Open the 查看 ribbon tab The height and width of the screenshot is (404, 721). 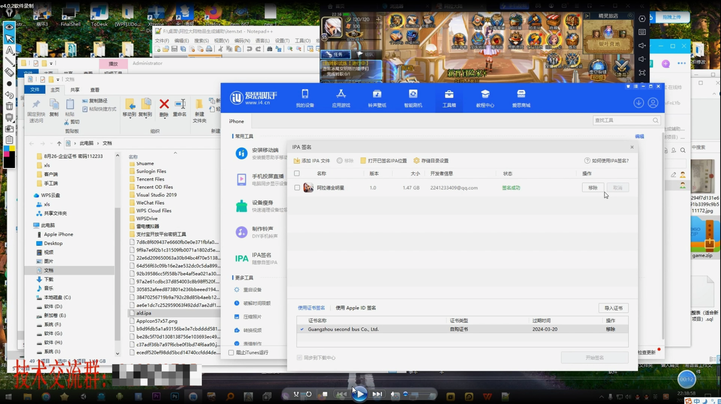click(x=95, y=90)
